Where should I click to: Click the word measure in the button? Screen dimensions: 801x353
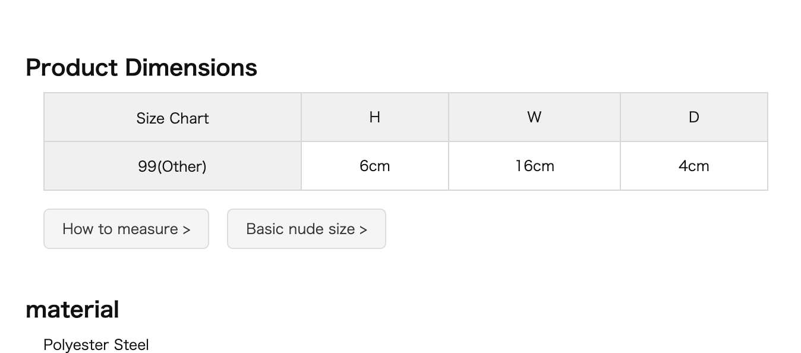click(148, 229)
